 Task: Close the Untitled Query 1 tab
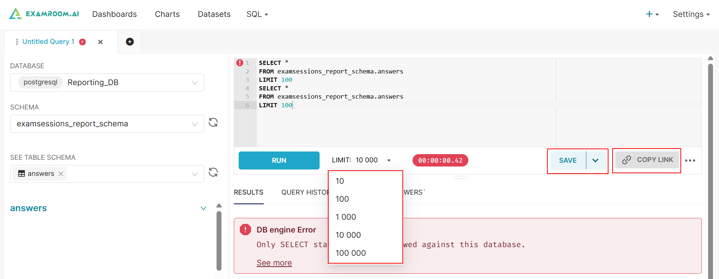100,42
